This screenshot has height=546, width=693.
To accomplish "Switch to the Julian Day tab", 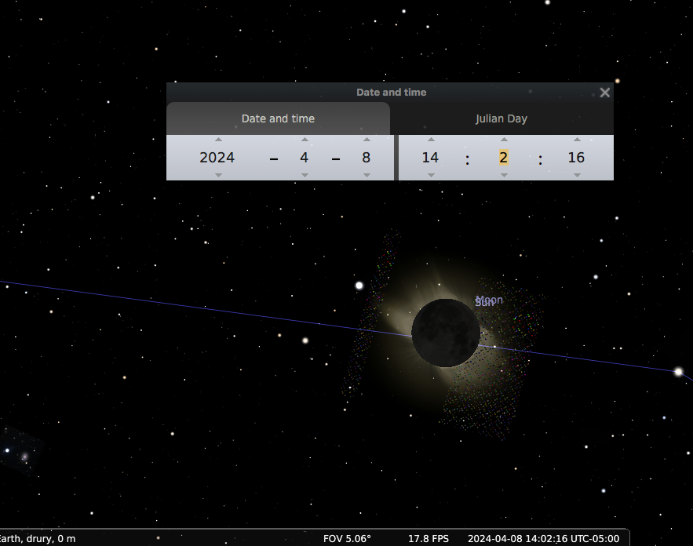I will point(502,119).
